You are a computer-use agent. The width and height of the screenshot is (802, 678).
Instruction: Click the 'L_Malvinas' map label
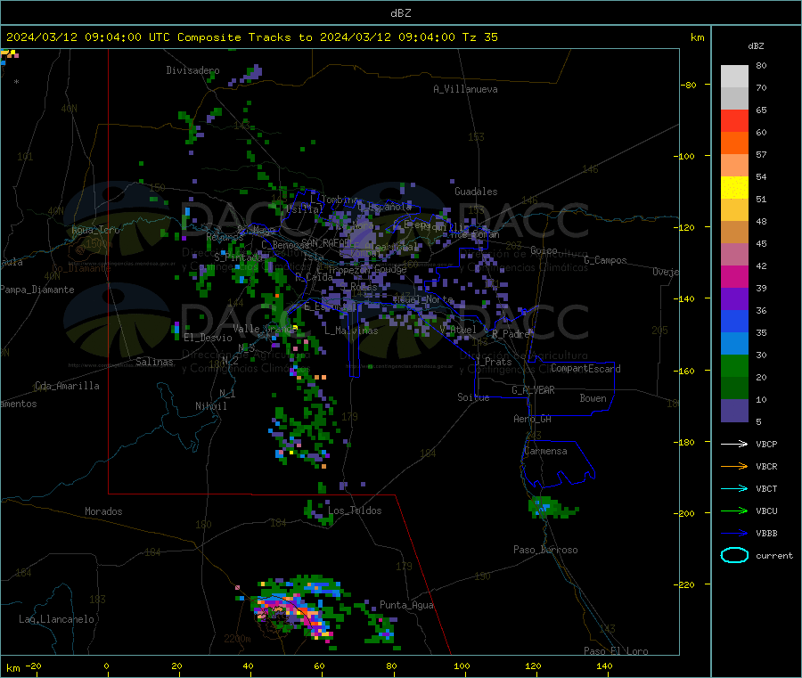(x=351, y=331)
